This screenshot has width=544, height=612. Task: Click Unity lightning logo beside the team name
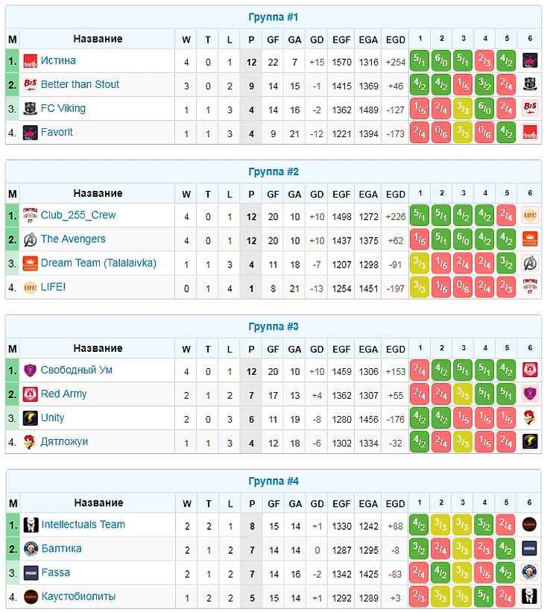(x=31, y=418)
